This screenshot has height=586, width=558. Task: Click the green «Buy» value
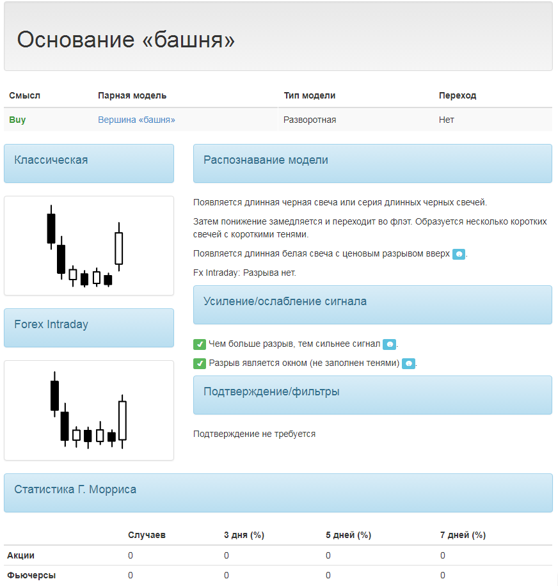pyautogui.click(x=17, y=120)
